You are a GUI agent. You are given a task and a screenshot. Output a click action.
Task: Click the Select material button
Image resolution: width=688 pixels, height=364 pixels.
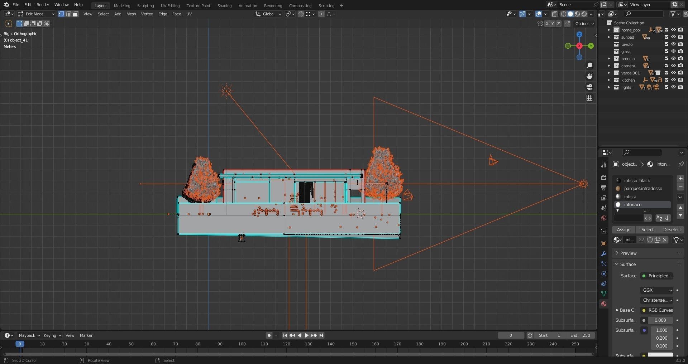pos(648,230)
